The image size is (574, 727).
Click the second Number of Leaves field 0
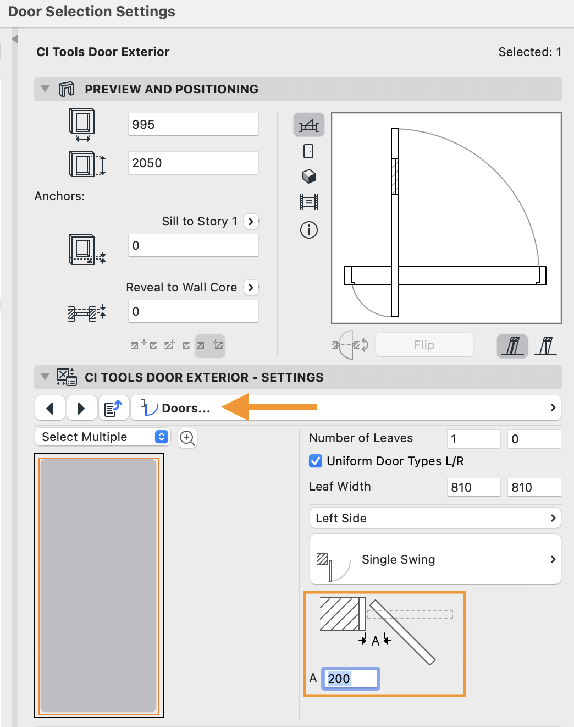(534, 439)
